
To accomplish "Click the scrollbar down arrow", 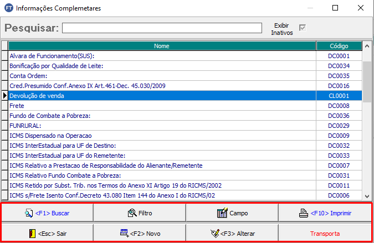I will [x=367, y=197].
